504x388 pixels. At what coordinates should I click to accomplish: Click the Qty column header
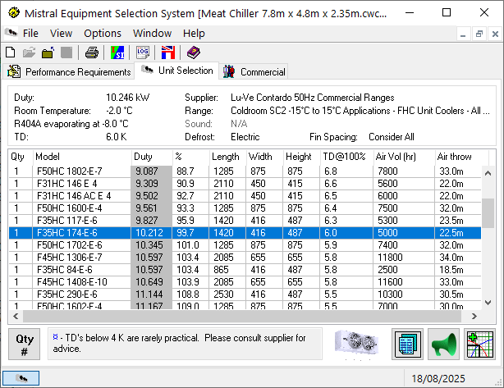21,157
